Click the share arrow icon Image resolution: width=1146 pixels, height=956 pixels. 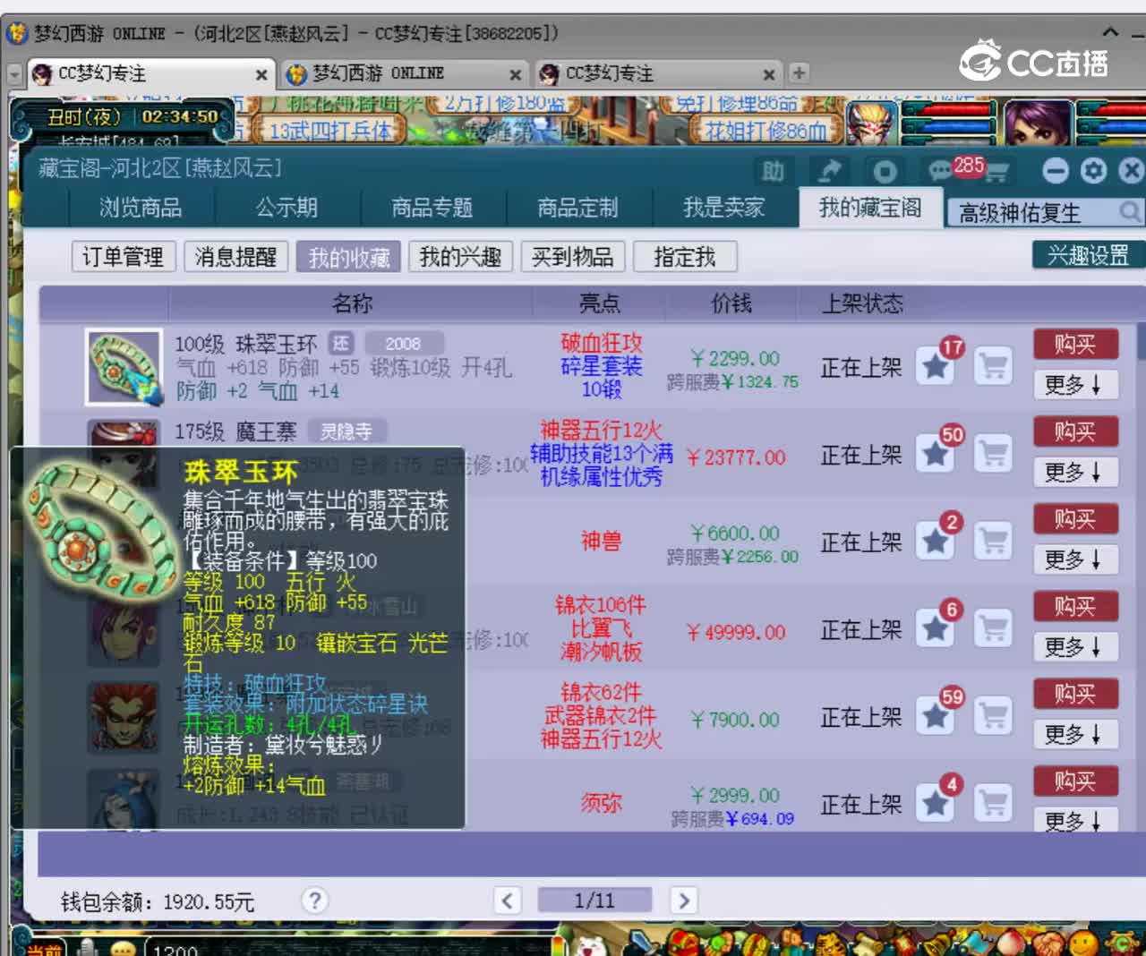click(x=830, y=171)
